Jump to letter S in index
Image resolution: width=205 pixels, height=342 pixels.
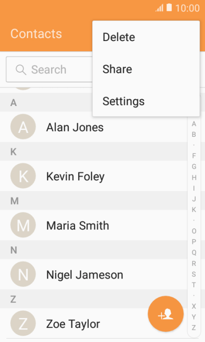tap(194, 274)
